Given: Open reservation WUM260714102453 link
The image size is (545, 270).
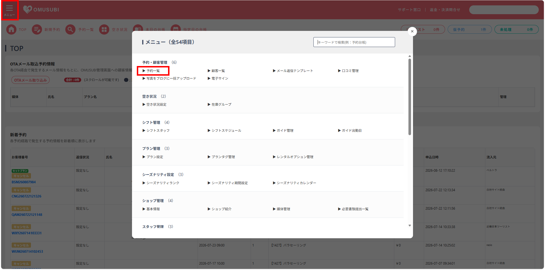Looking at the screenshot, I should [27, 252].
